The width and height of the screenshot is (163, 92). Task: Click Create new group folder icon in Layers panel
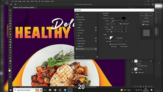click(x=146, y=87)
